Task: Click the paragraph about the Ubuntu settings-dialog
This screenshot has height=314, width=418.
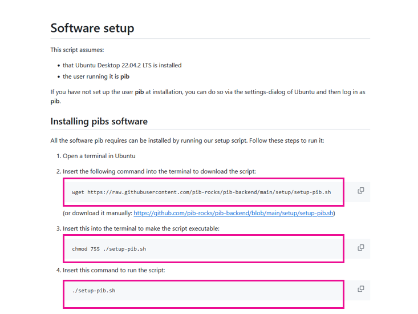Action: point(208,92)
